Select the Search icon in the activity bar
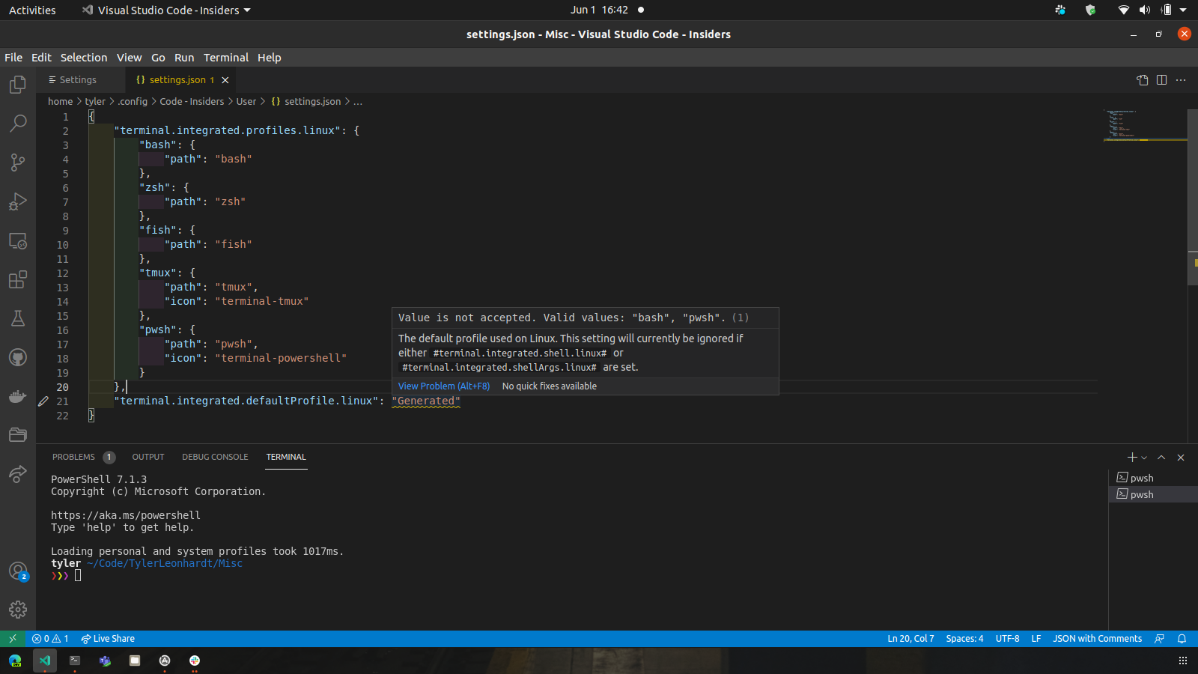This screenshot has height=674, width=1198. tap(17, 124)
